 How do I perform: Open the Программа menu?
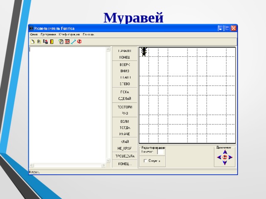[48, 34]
